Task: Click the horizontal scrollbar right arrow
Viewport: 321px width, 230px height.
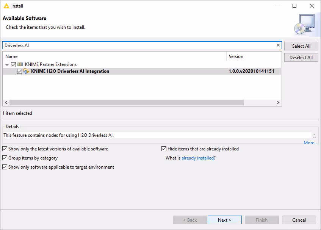Action: coord(278,103)
